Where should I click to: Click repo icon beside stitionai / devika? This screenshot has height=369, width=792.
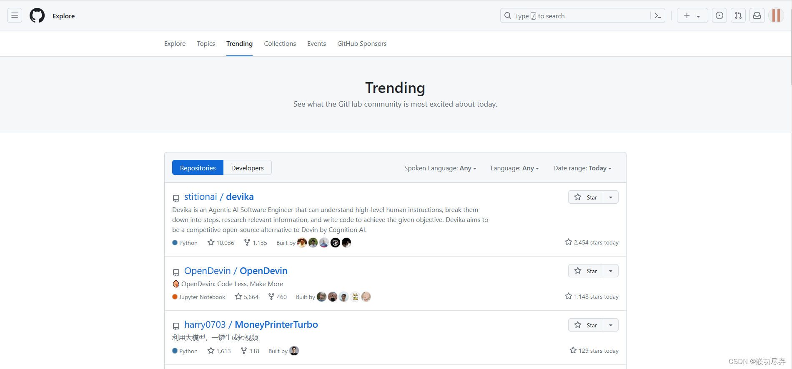tap(176, 198)
